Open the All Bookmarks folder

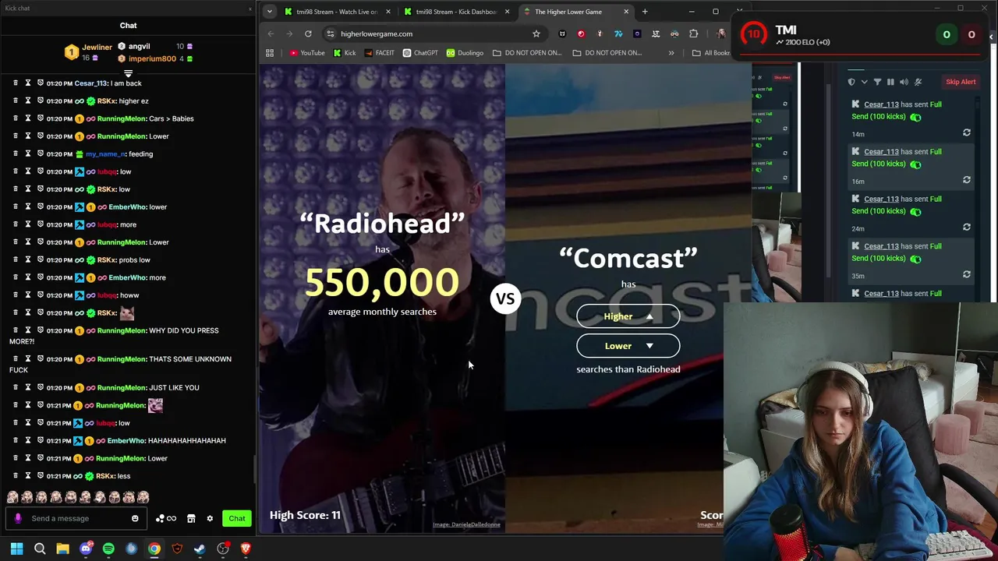coord(711,53)
